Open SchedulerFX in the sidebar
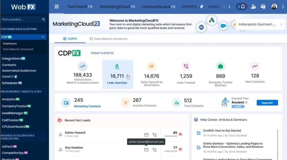The height and width of the screenshot is (160, 287). (12, 83)
